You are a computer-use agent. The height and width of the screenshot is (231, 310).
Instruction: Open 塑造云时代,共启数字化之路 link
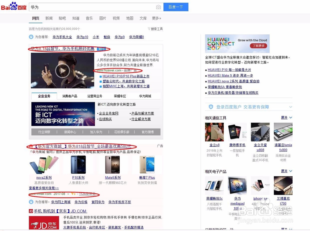(x=124, y=81)
